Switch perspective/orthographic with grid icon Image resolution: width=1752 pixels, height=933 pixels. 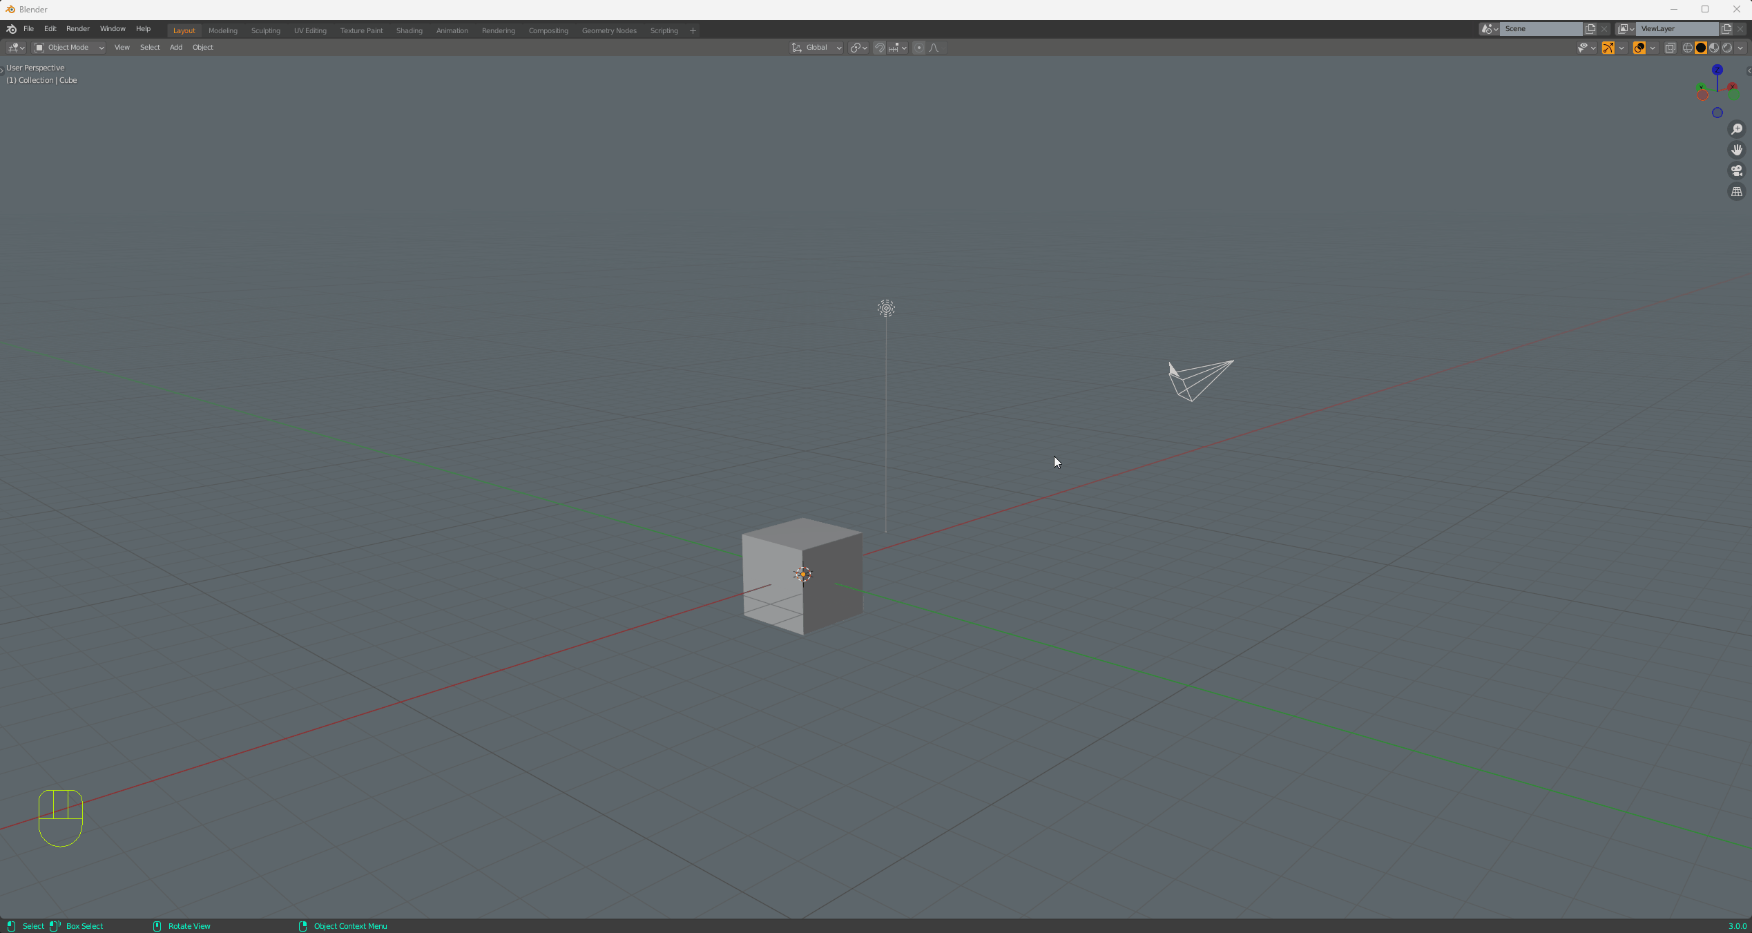tap(1736, 192)
